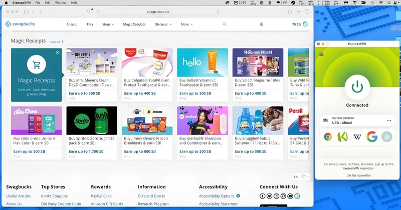The image size is (401, 210).
Task: Open the ExpressVPN hamburger menu
Action: point(321,54)
